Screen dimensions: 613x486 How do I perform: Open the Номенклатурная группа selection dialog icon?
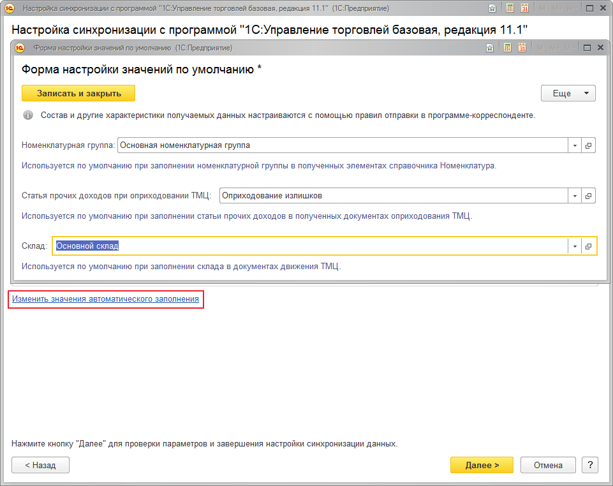tap(588, 145)
